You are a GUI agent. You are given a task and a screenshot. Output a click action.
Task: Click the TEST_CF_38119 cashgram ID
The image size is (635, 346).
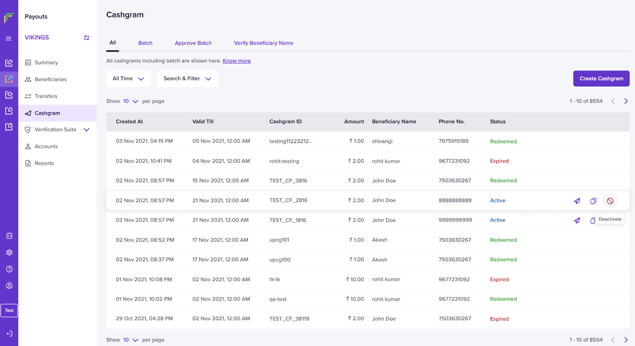[289, 319]
